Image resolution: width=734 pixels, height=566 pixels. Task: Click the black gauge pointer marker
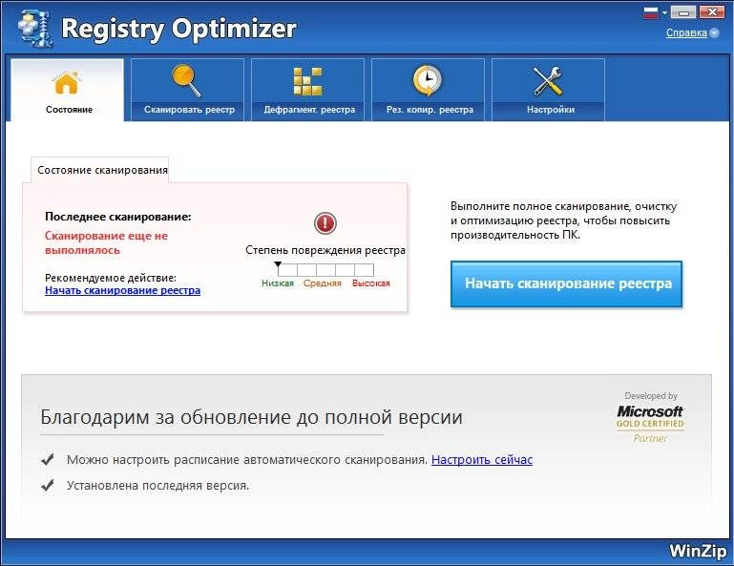point(278,264)
